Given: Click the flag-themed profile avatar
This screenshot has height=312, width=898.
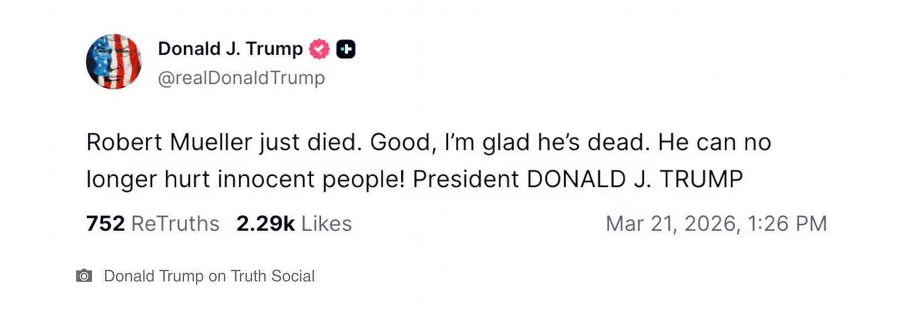Looking at the screenshot, I should point(114,61).
